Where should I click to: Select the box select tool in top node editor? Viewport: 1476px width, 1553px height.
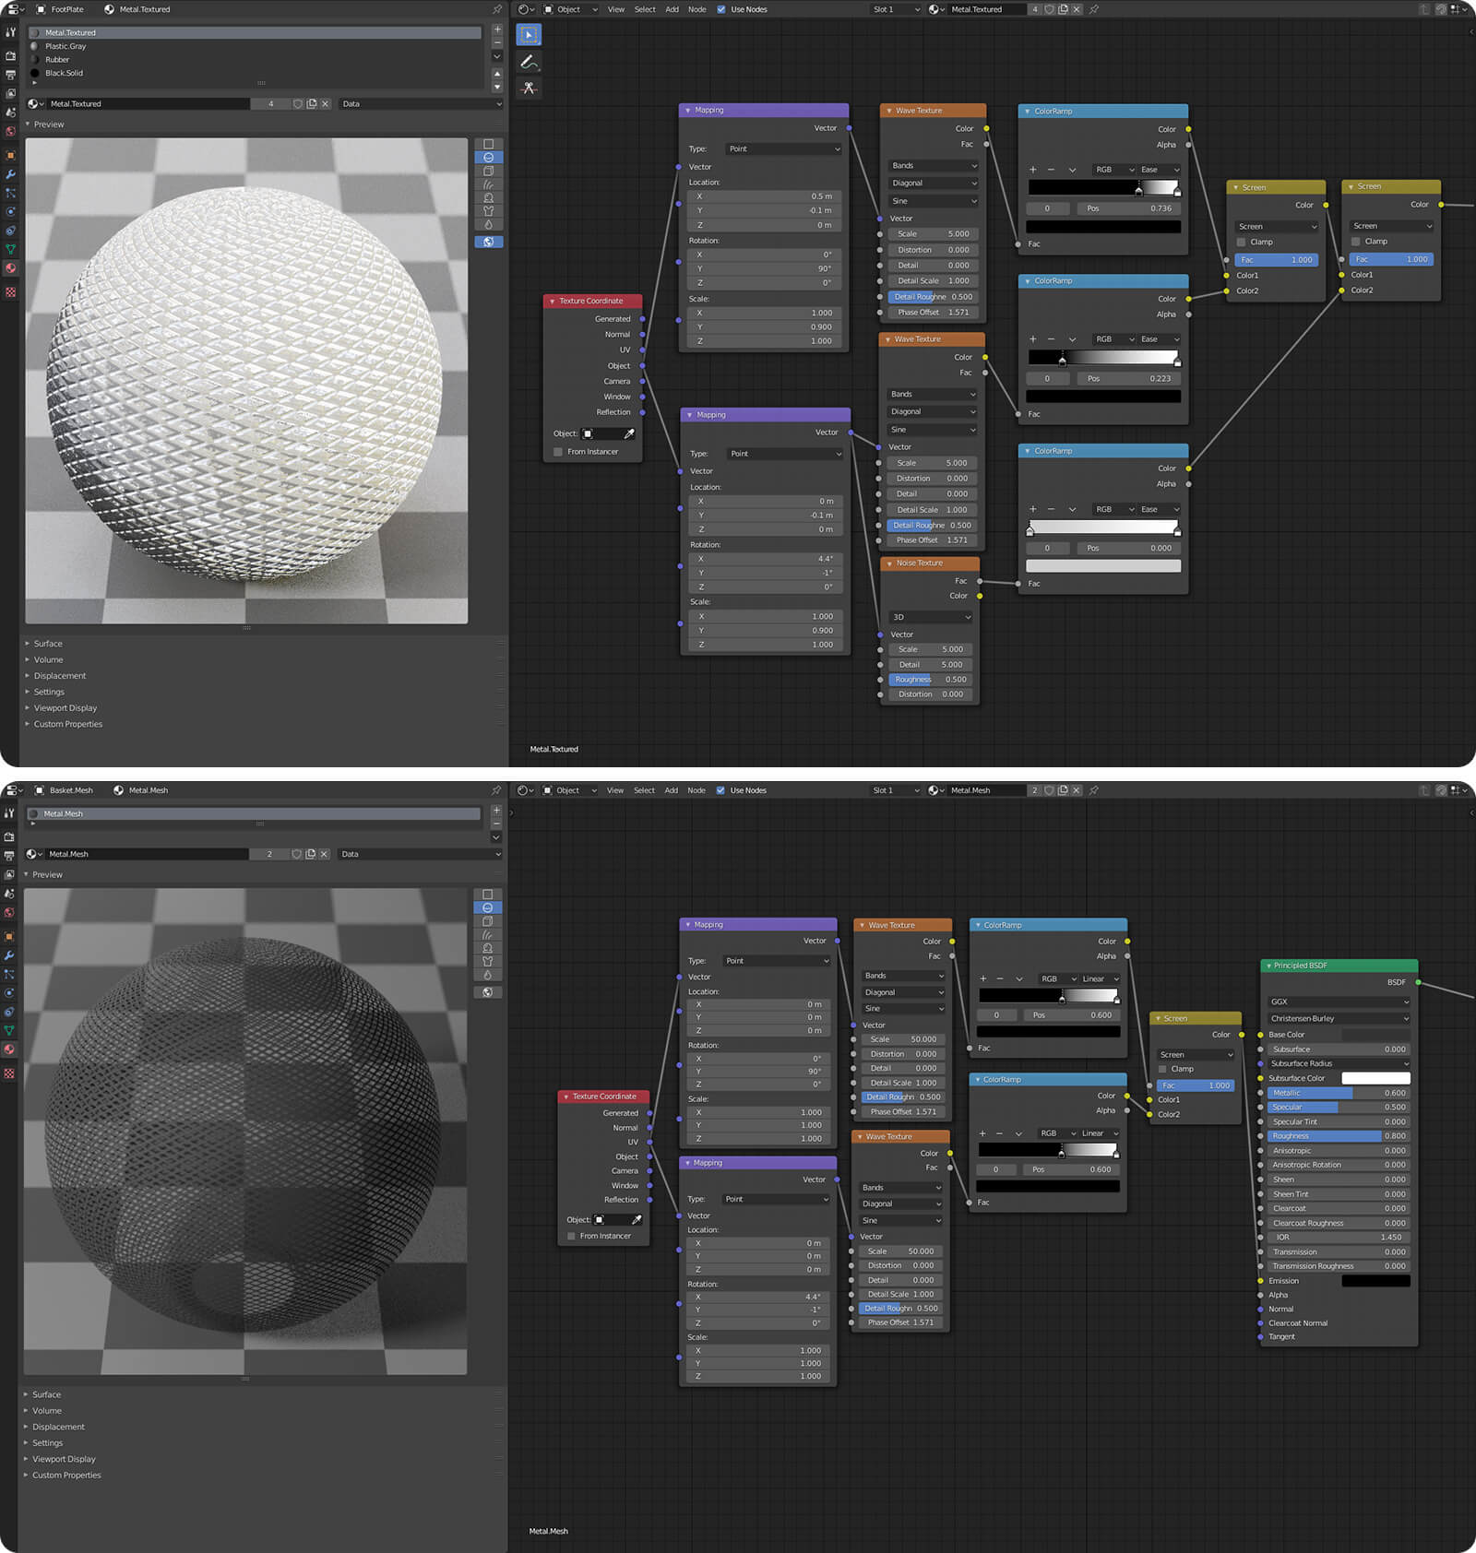(x=529, y=35)
